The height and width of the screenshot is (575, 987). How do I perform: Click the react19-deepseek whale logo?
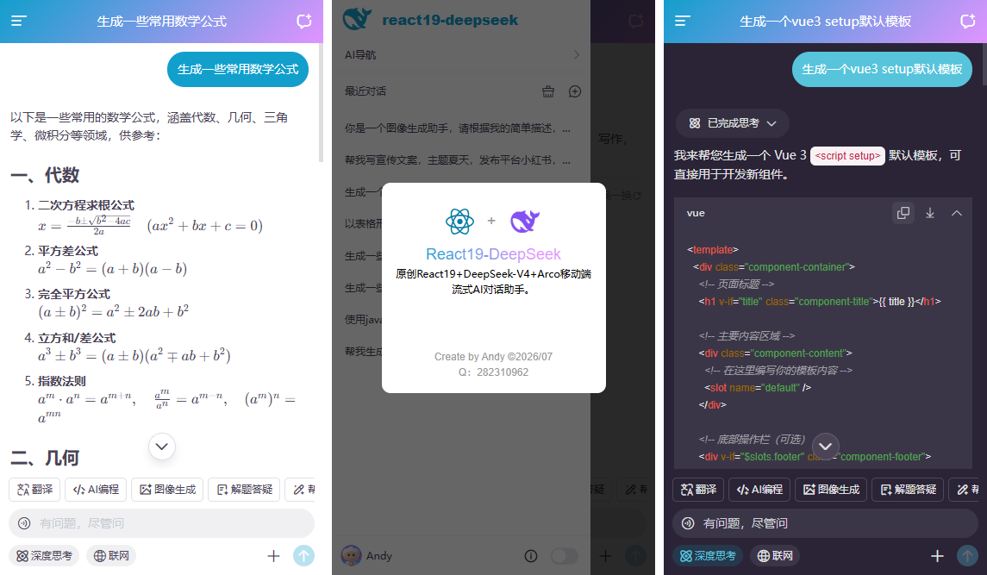tap(357, 20)
